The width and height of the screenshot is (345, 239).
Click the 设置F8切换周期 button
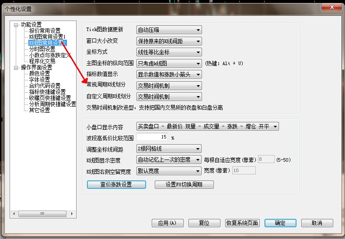[184, 184]
